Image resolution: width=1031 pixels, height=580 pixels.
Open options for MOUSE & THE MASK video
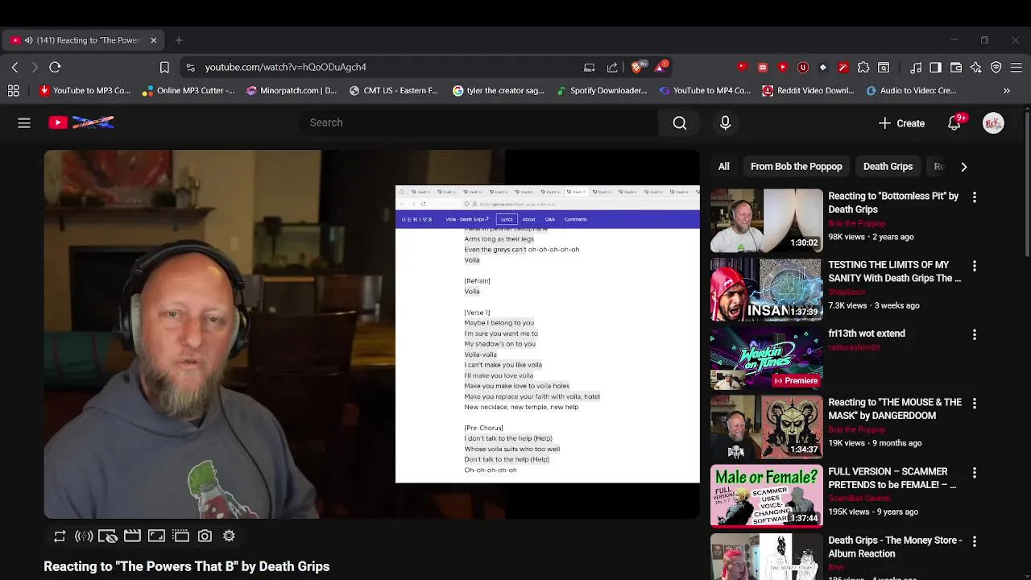point(974,403)
